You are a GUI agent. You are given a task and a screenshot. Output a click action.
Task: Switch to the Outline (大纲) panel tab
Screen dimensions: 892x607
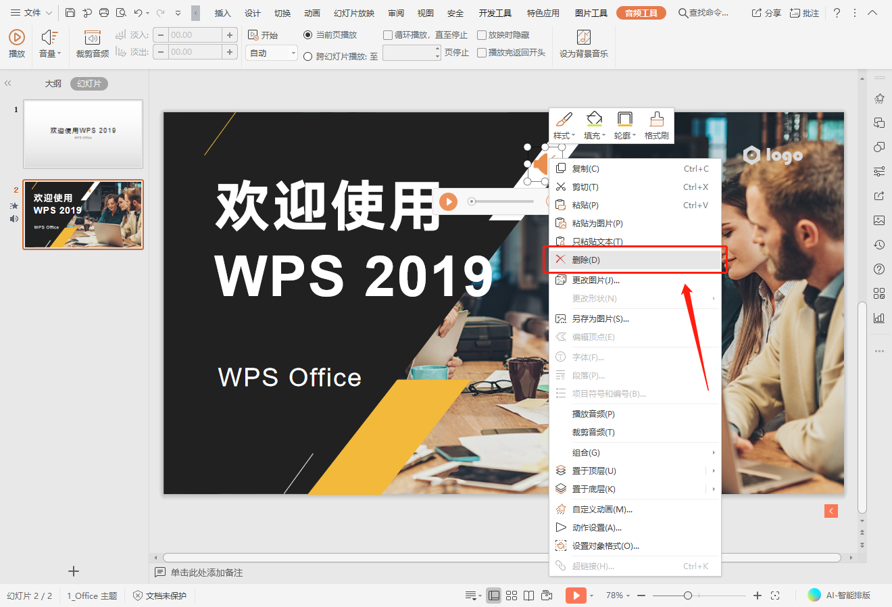[53, 84]
